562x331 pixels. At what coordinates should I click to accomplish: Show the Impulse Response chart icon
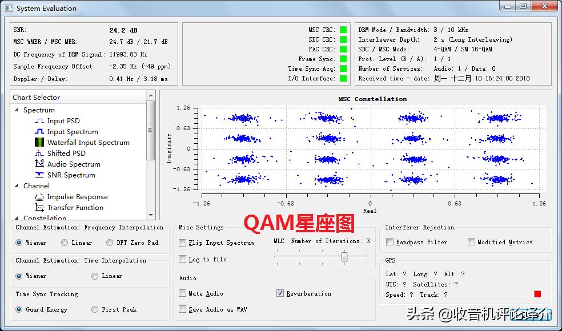click(x=39, y=197)
